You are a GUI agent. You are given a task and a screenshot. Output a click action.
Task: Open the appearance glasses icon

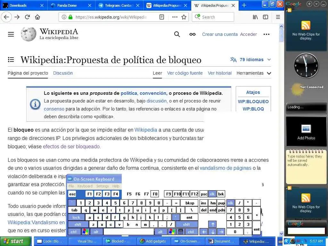(x=193, y=34)
